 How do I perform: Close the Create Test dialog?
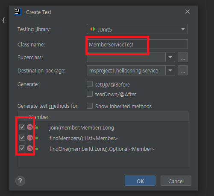tap(188, 12)
